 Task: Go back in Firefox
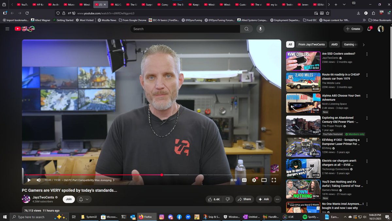click(12, 13)
